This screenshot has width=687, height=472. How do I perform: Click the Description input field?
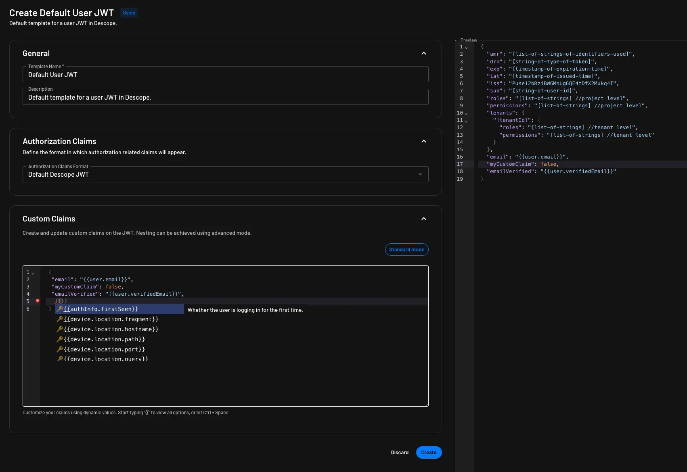(x=225, y=97)
